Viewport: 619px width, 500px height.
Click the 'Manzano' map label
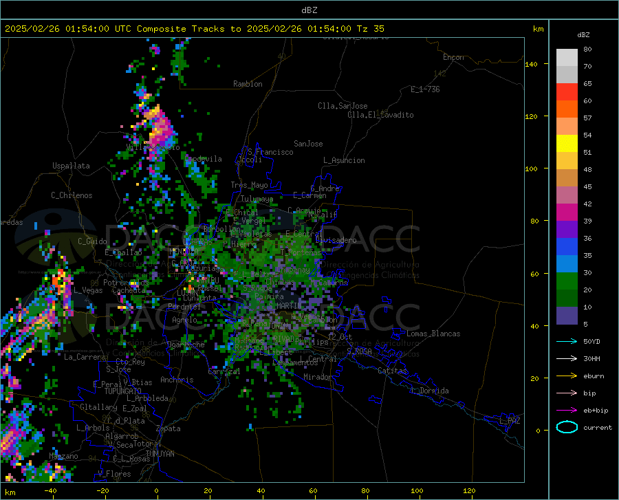[63, 456]
